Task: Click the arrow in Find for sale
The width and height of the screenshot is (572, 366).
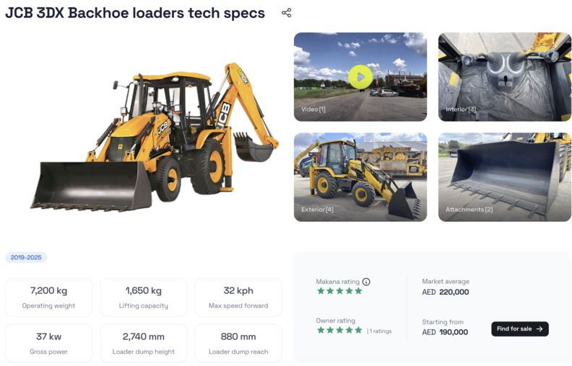Action: click(x=539, y=329)
